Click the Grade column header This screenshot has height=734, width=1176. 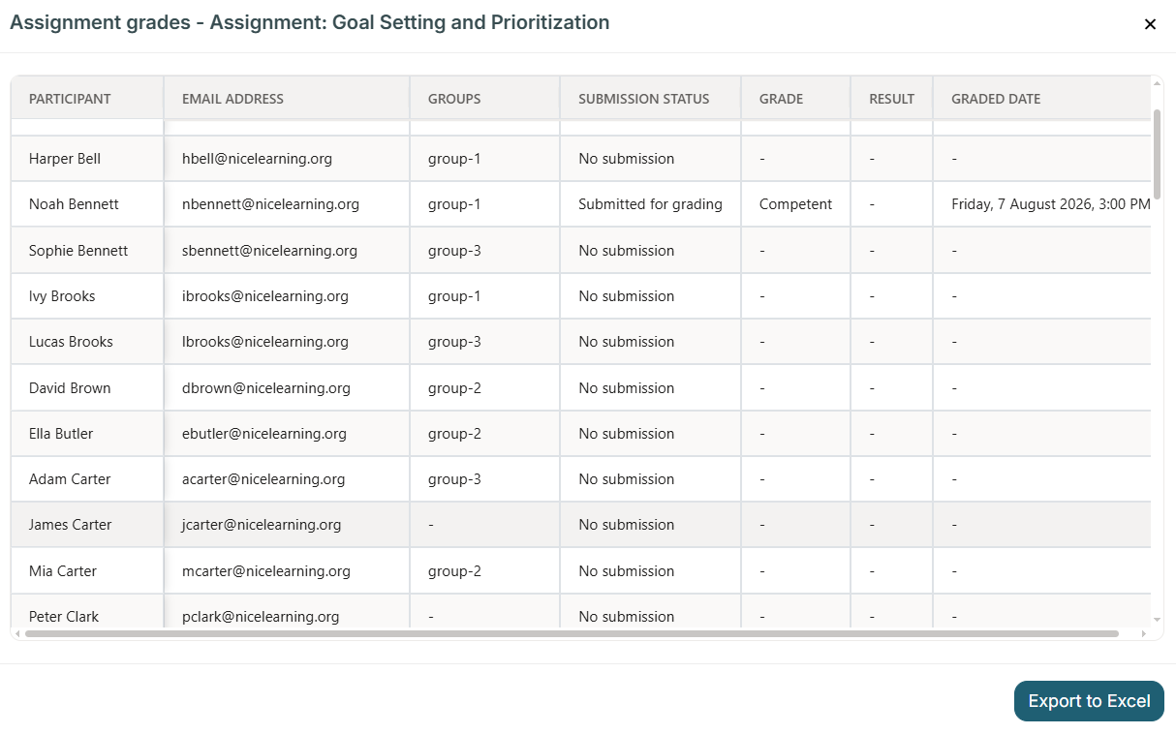click(x=781, y=99)
